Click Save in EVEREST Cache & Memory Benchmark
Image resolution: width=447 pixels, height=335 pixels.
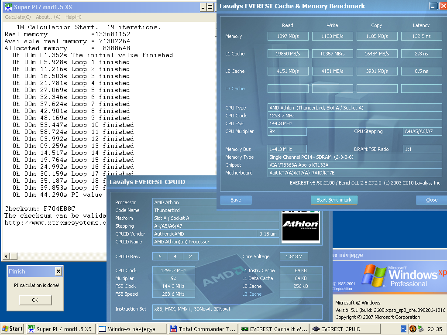click(236, 200)
